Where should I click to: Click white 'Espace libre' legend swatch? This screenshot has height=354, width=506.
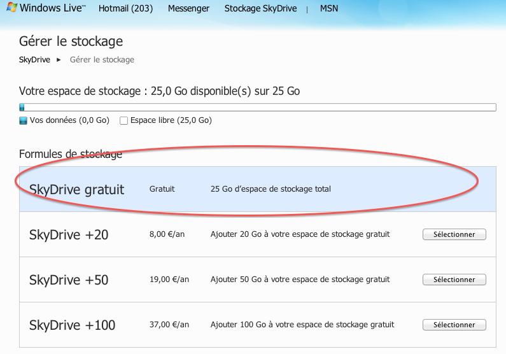click(123, 121)
